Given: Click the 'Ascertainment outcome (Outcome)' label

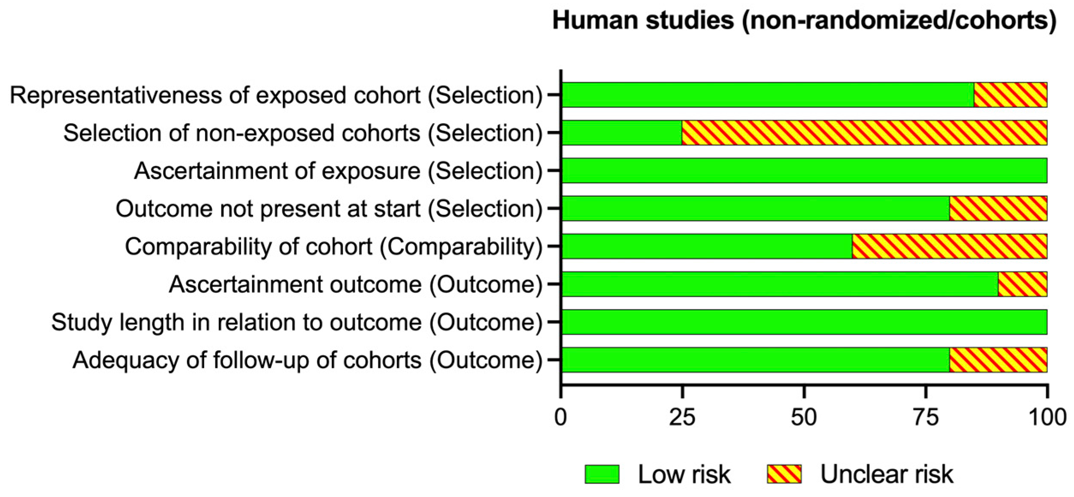Looking at the screenshot, I should coord(356,284).
